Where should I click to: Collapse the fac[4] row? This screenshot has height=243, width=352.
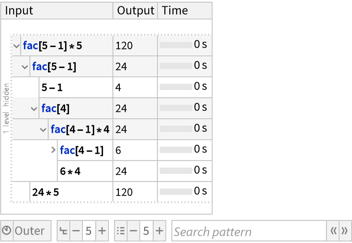(x=34, y=109)
